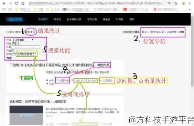
Task: Open the 关于我 nav item
Action: pos(57,19)
